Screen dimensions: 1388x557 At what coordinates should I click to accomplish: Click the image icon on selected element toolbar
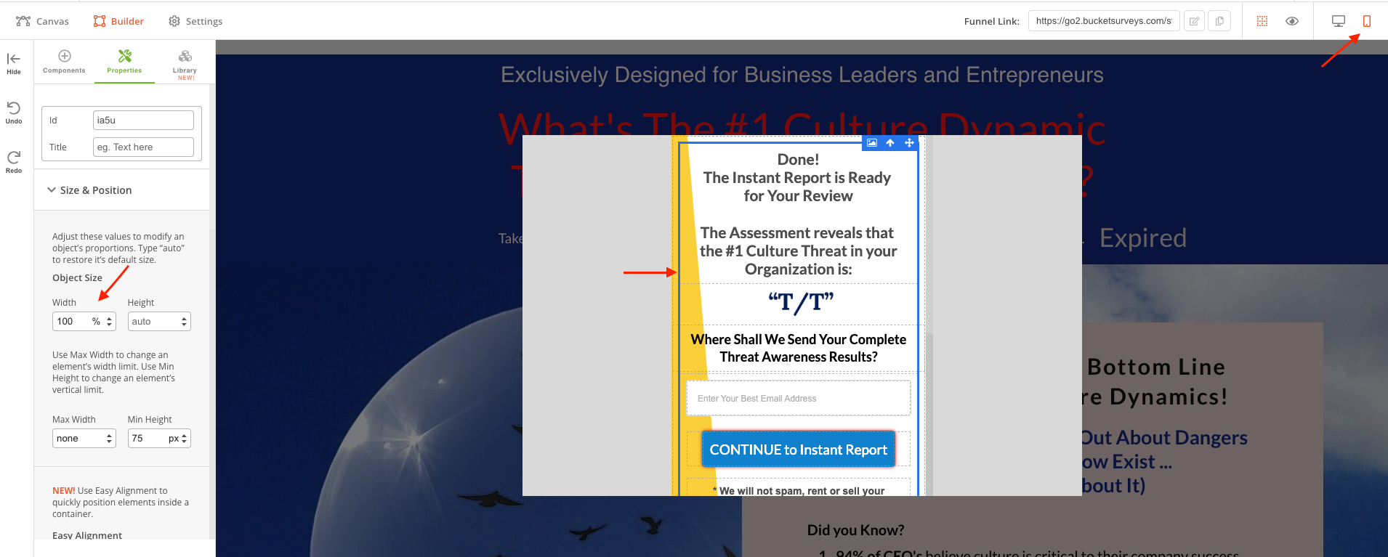pos(872,143)
